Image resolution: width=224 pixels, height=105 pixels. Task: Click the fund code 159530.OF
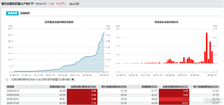click(x=40, y=4)
